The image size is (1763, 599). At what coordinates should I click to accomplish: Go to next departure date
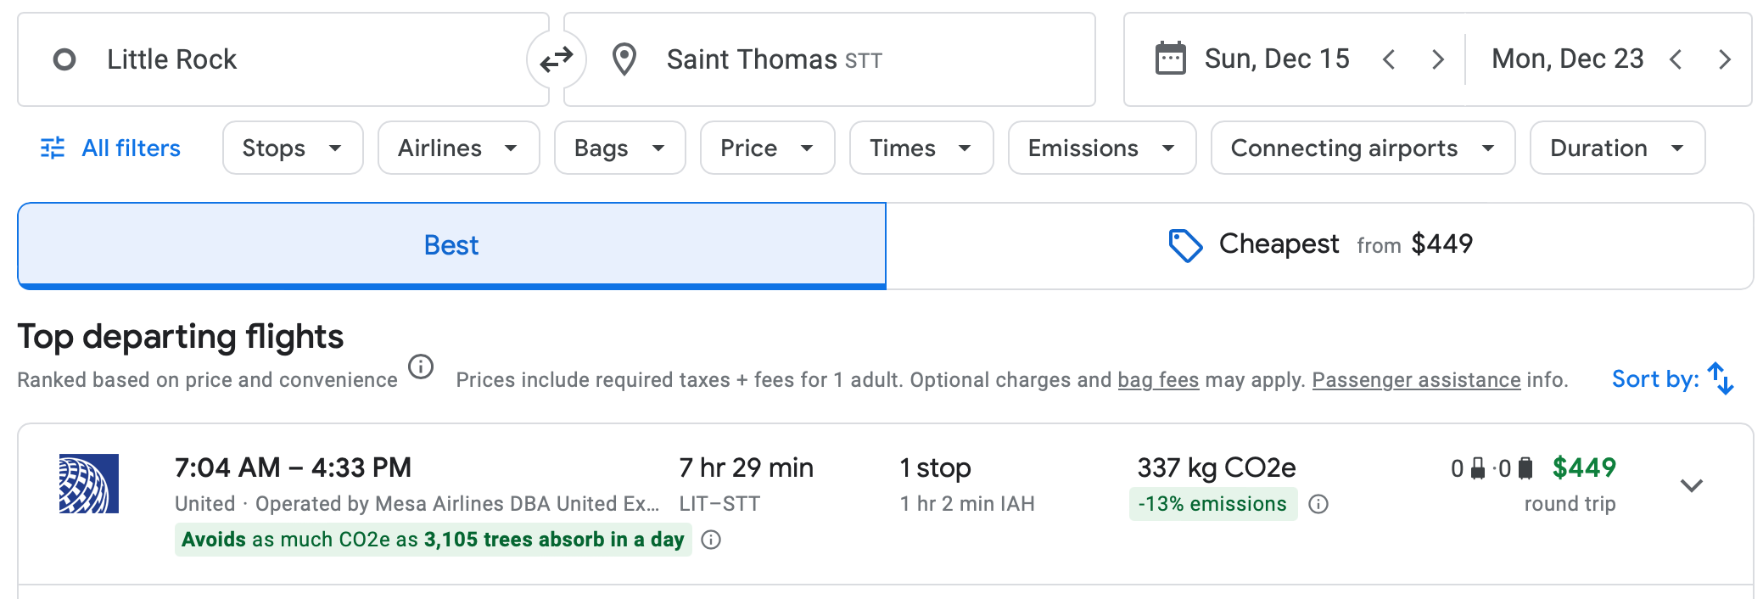1438,59
